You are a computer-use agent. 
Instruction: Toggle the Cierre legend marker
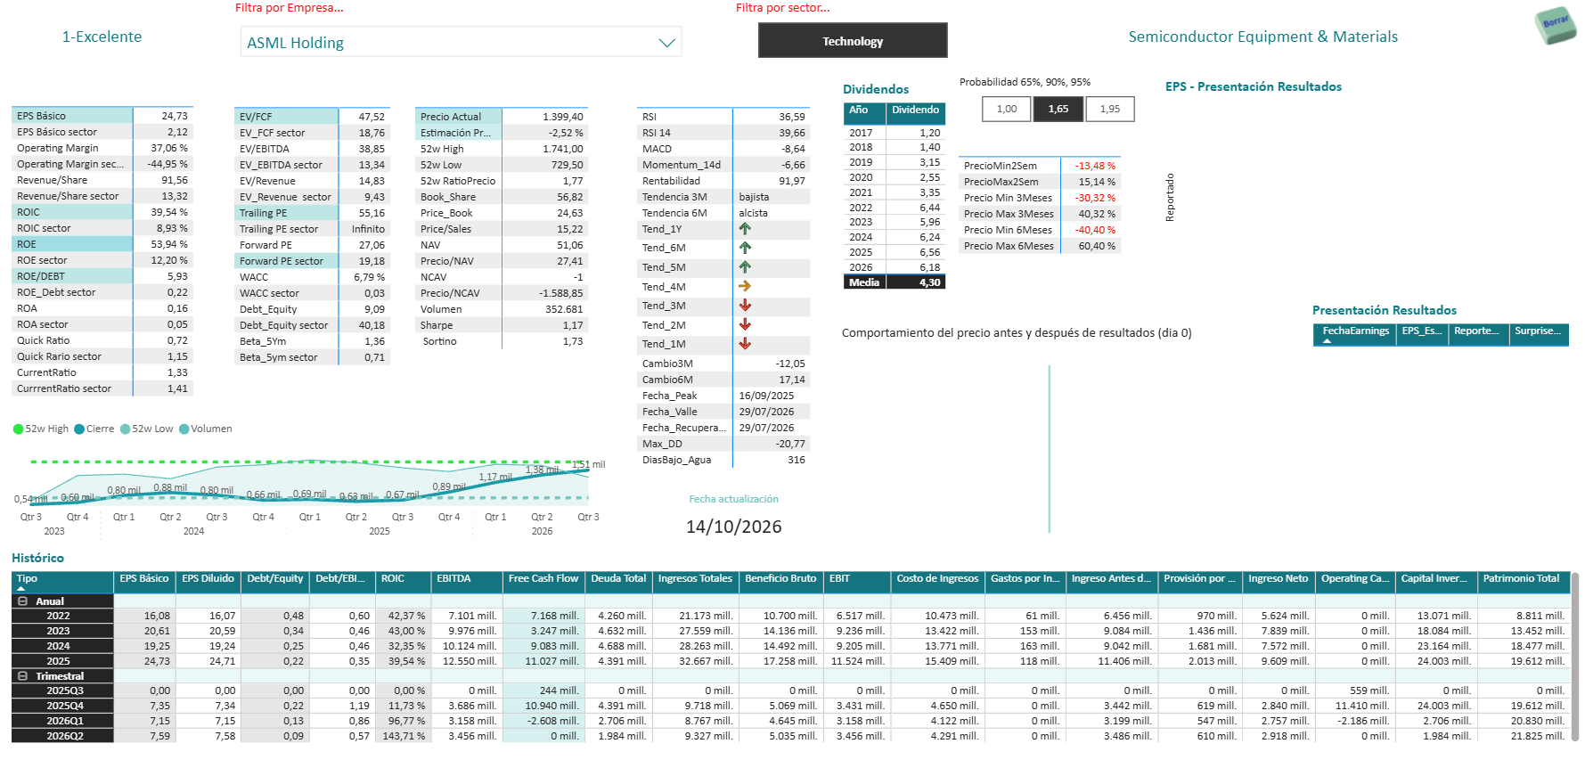(x=79, y=429)
